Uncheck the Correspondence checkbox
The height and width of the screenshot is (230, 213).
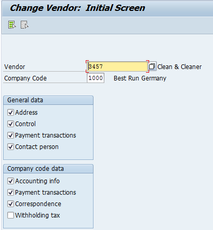click(10, 204)
